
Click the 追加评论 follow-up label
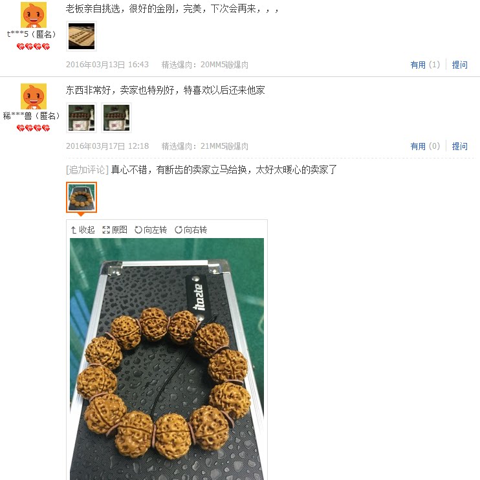pos(87,169)
